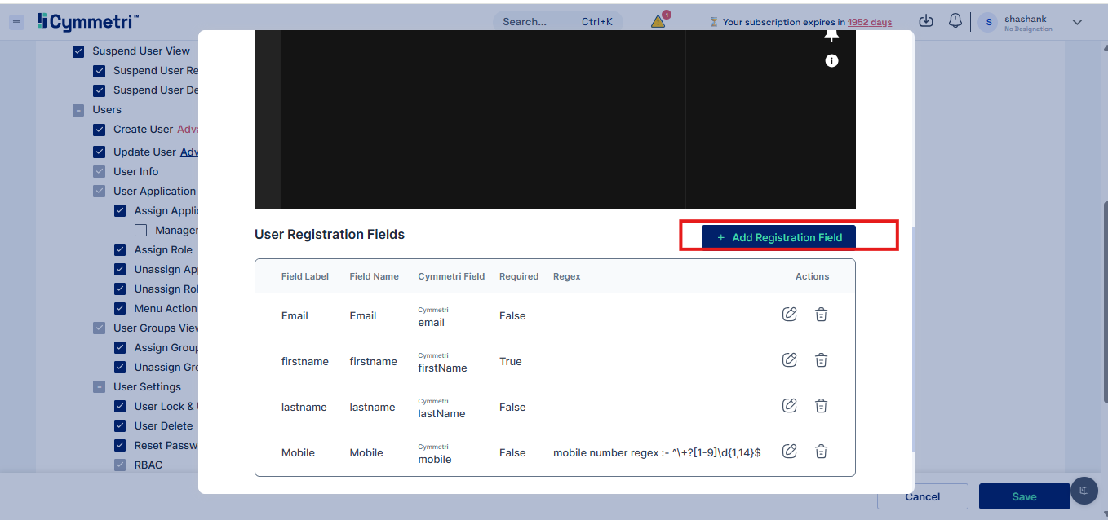The image size is (1108, 520).
Task: Open the help book icon near Save
Action: click(x=1084, y=491)
